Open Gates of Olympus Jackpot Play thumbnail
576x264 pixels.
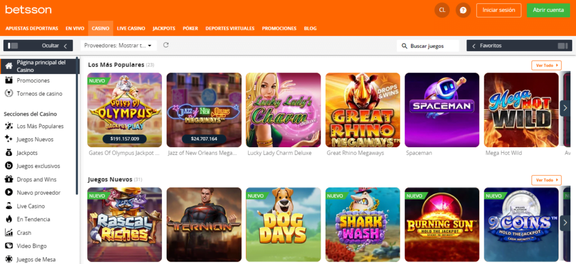pyautogui.click(x=124, y=110)
